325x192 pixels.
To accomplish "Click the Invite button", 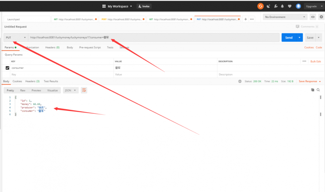I will [144, 6].
